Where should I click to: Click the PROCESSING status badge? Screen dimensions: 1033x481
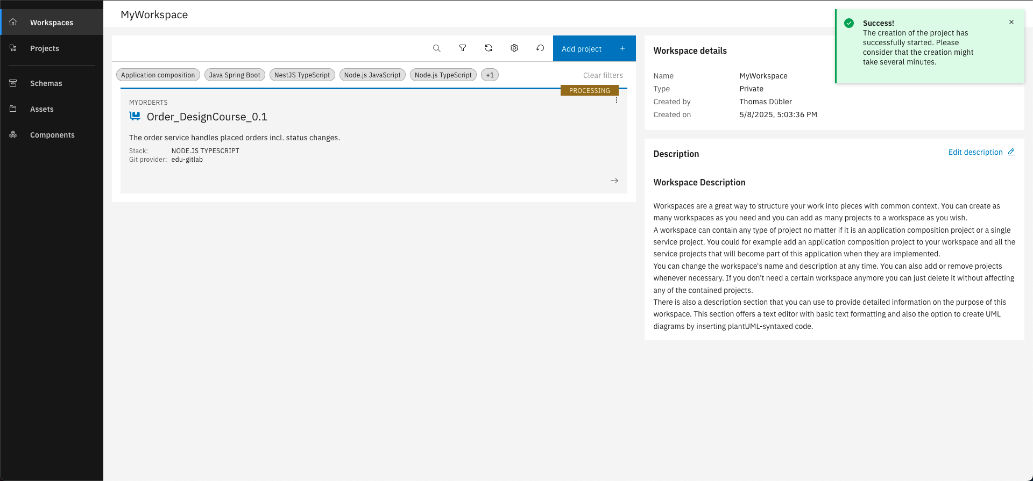pyautogui.click(x=590, y=90)
